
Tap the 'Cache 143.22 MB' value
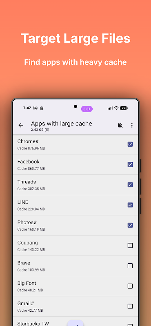(x=31, y=250)
